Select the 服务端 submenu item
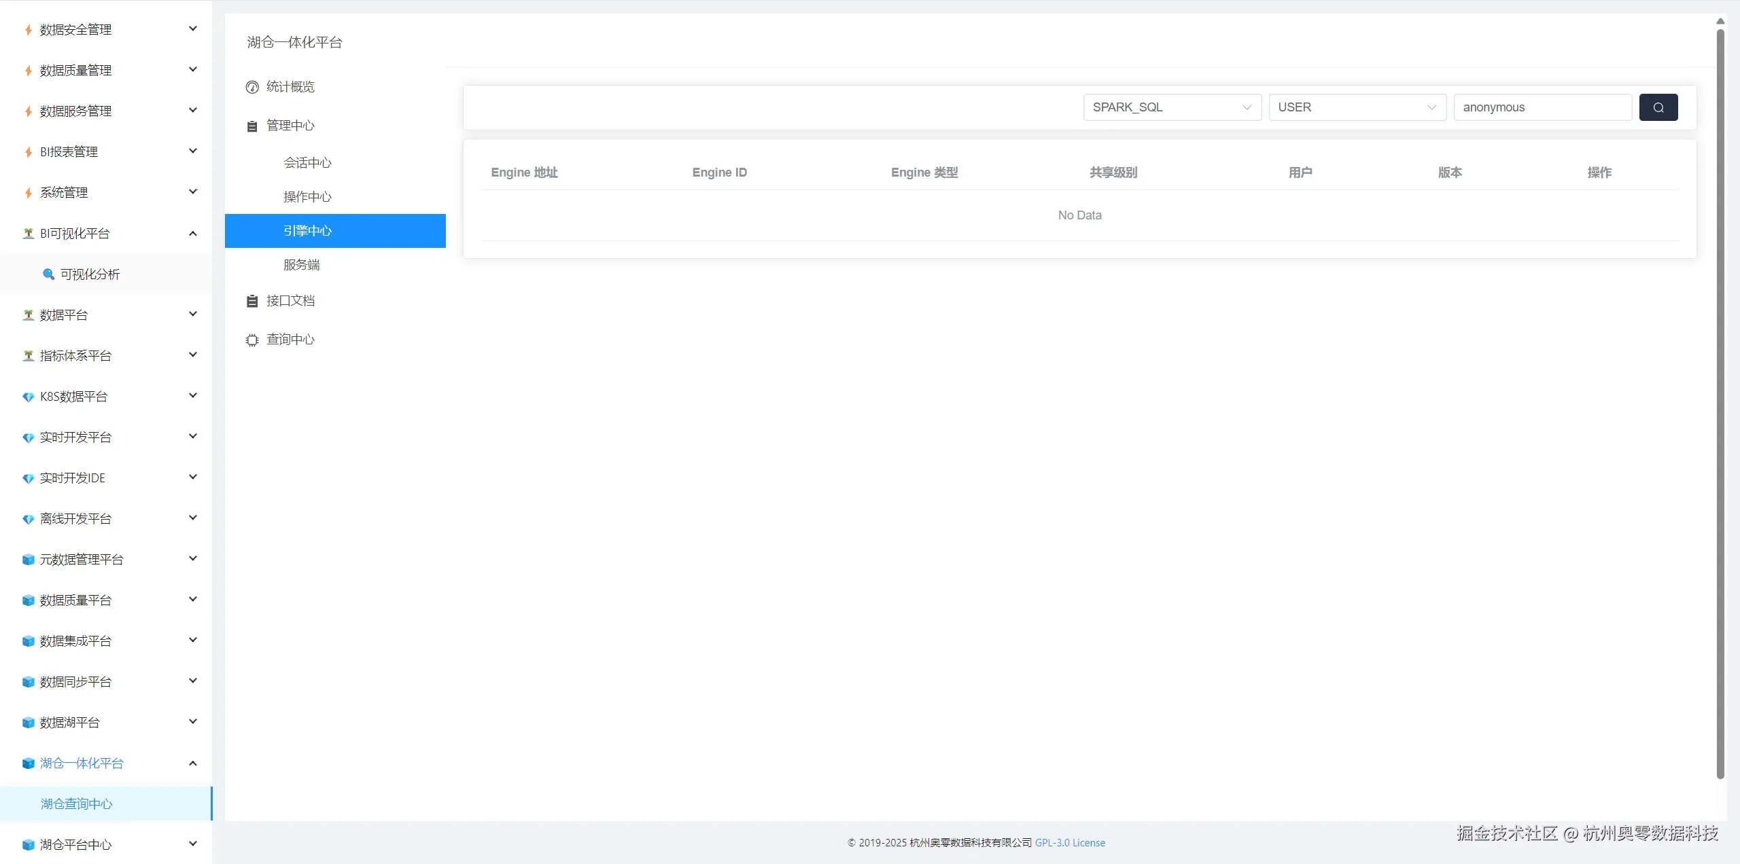Image resolution: width=1740 pixels, height=864 pixels. tap(302, 265)
